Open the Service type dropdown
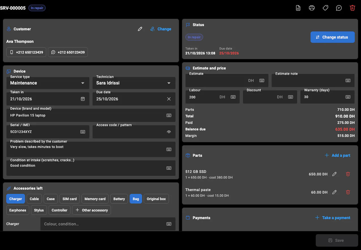Viewport: 361px width, 250px height. click(48, 83)
